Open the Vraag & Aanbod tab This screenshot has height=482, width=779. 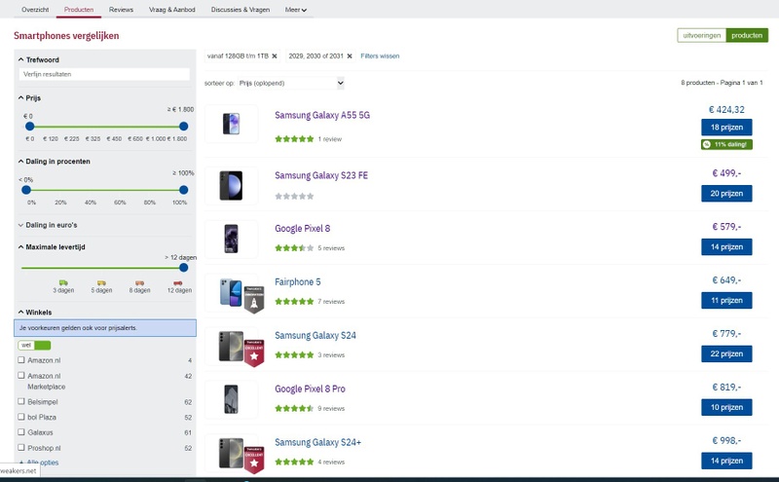pos(172,10)
